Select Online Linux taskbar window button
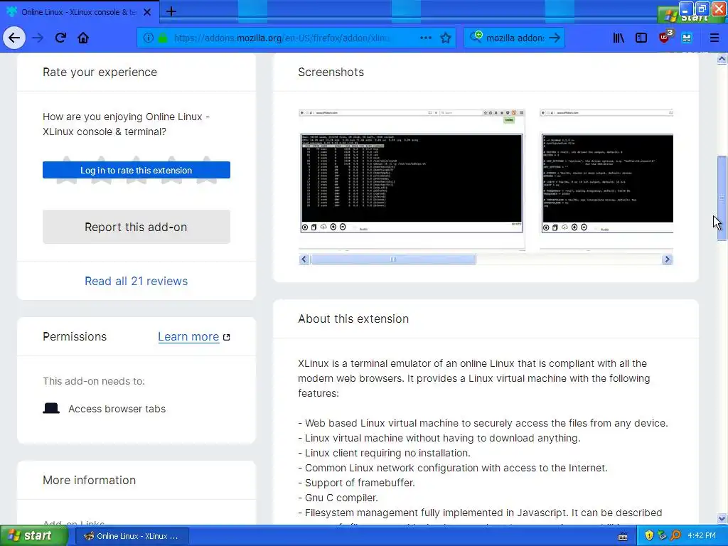The height and width of the screenshot is (546, 728). tap(132, 536)
